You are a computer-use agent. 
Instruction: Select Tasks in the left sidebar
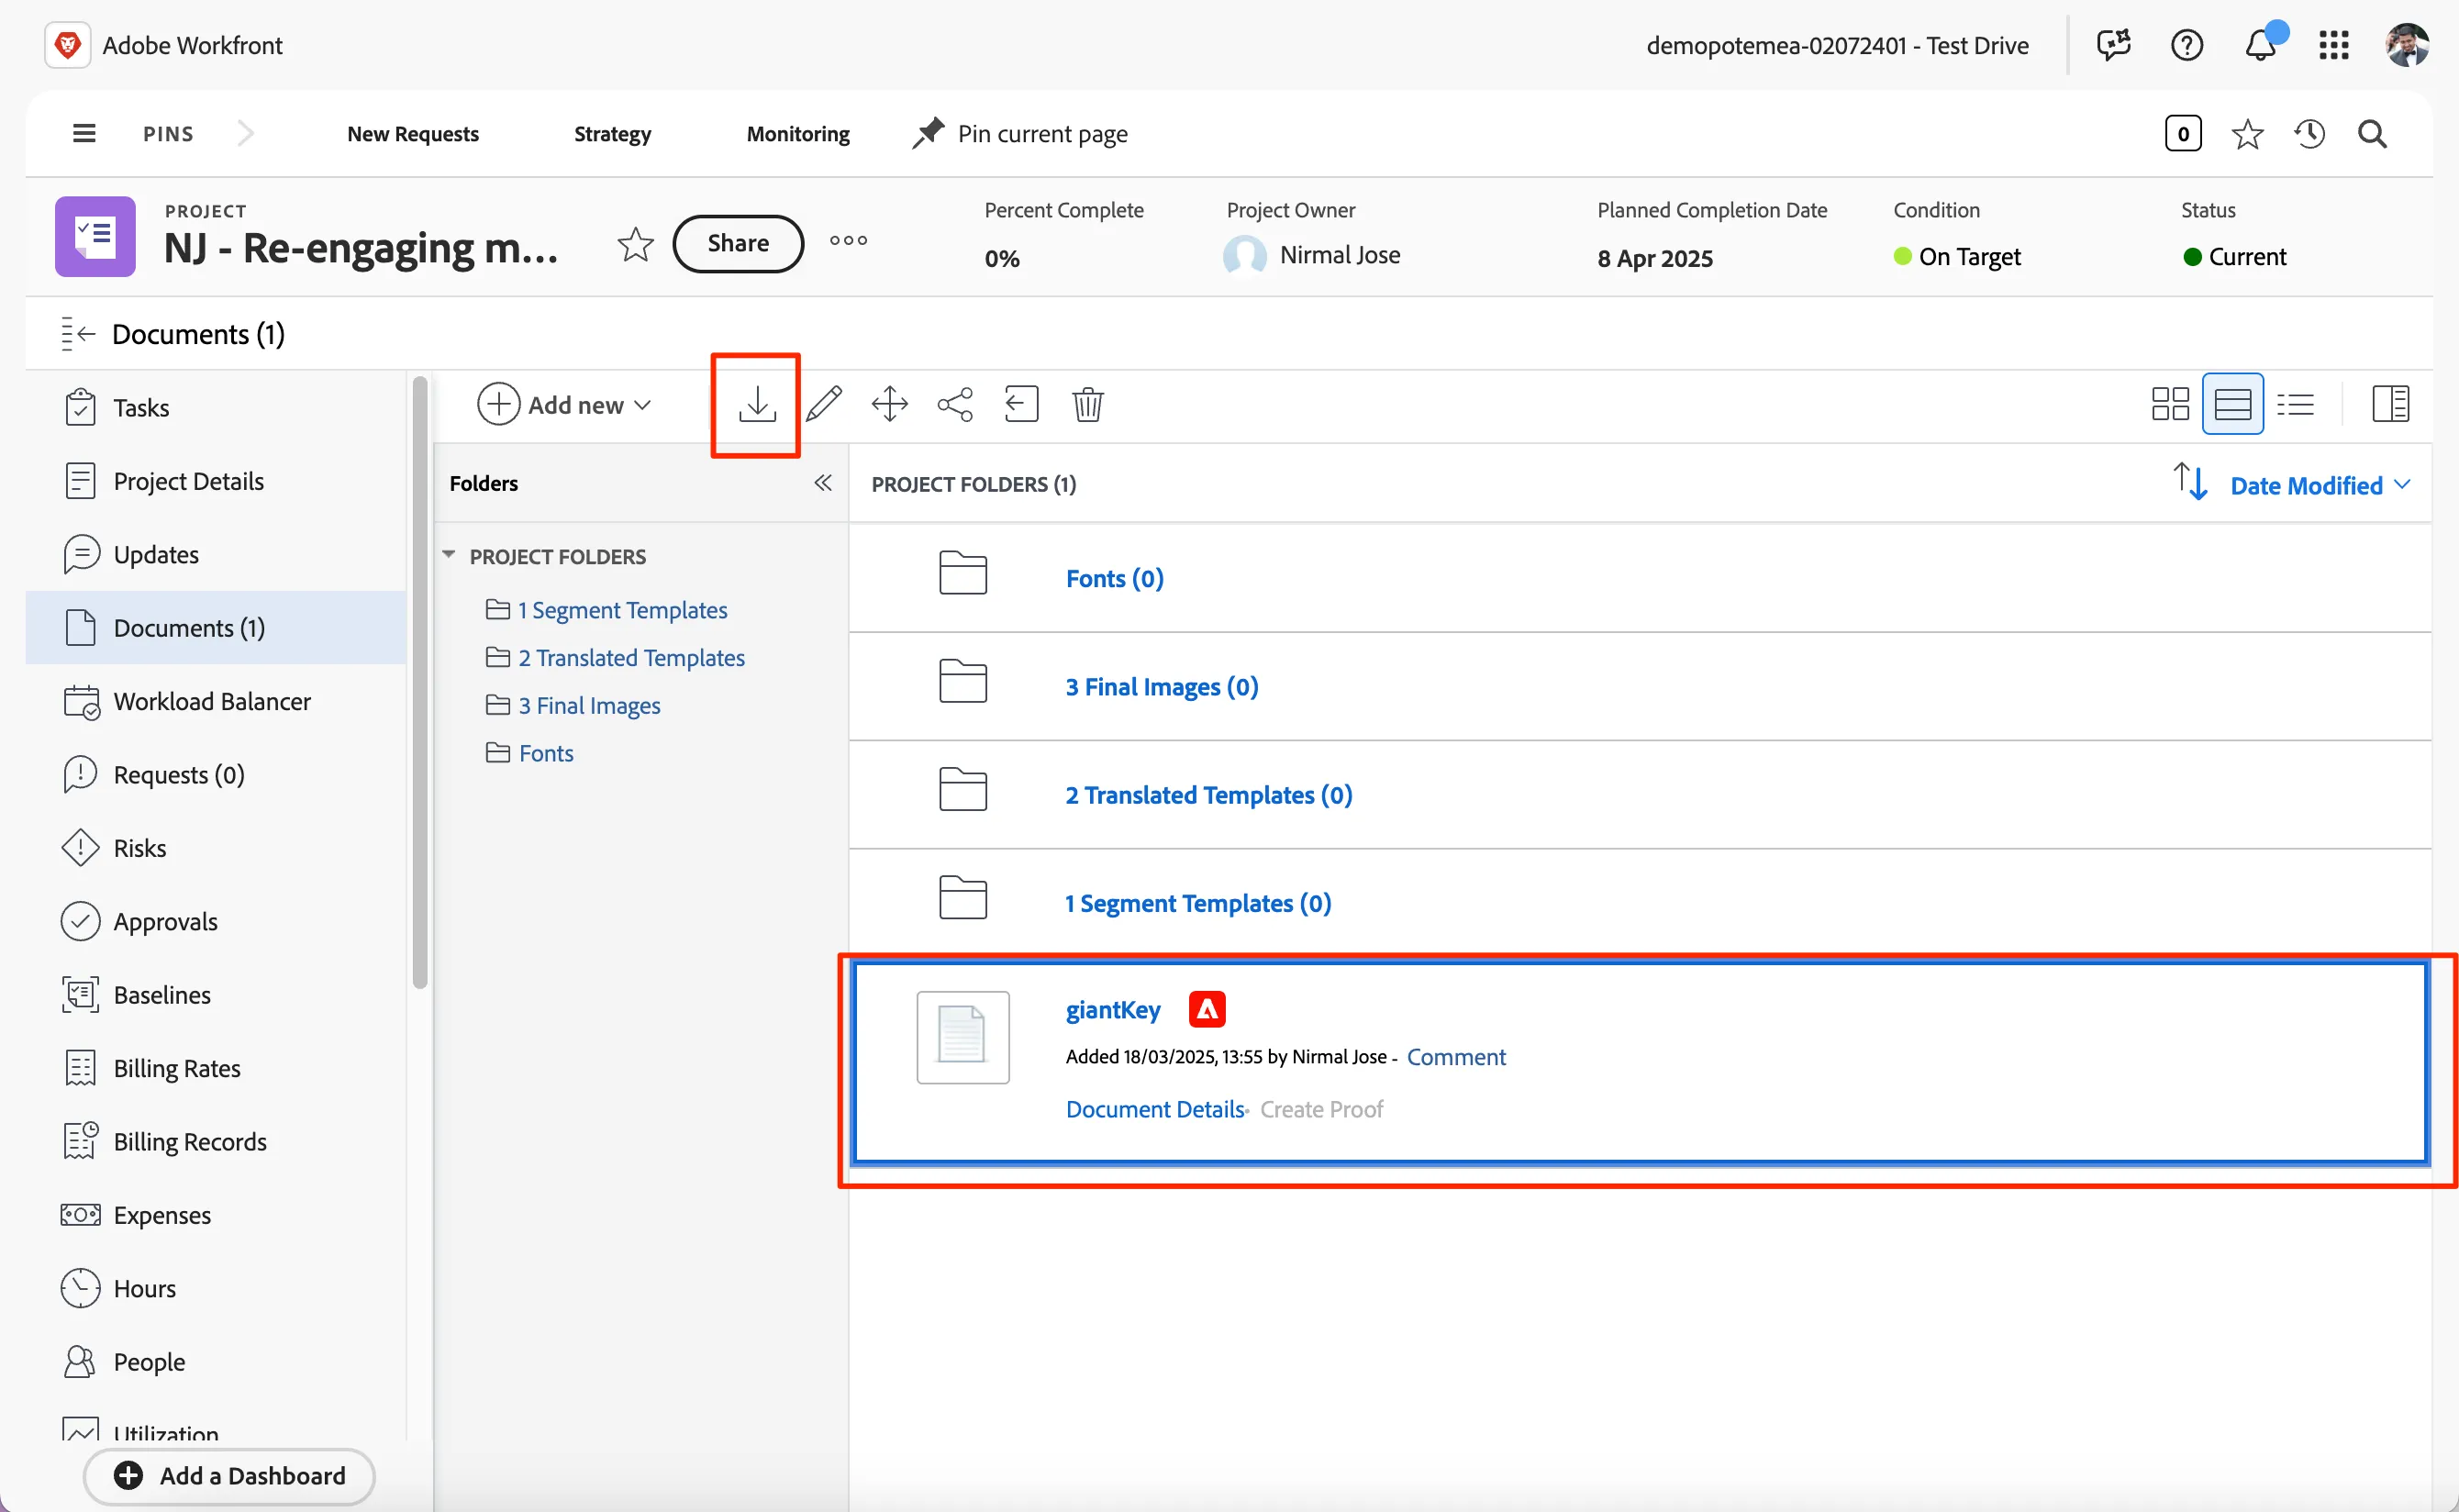[216, 407]
